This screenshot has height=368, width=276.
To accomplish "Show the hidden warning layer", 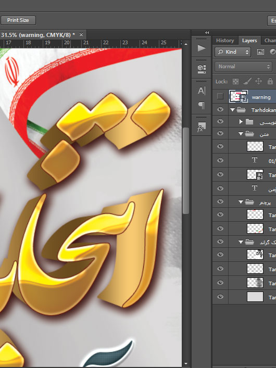I will pyautogui.click(x=220, y=96).
